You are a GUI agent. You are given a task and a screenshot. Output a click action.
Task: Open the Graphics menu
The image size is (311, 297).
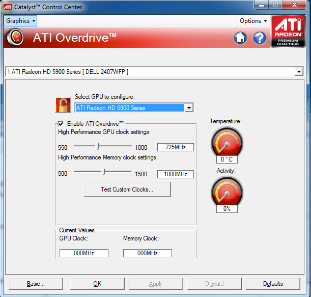[20, 21]
